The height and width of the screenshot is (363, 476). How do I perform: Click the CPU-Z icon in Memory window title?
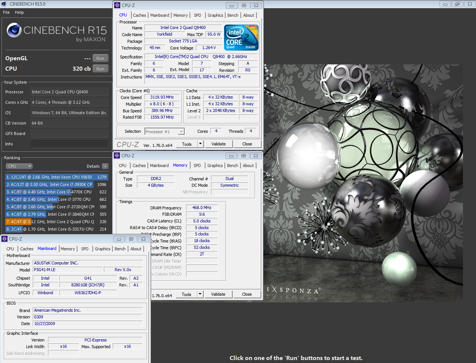click(117, 155)
